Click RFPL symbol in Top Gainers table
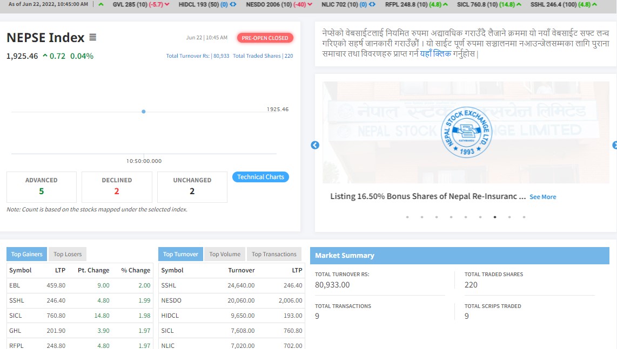This screenshot has height=349, width=617. click(x=16, y=345)
